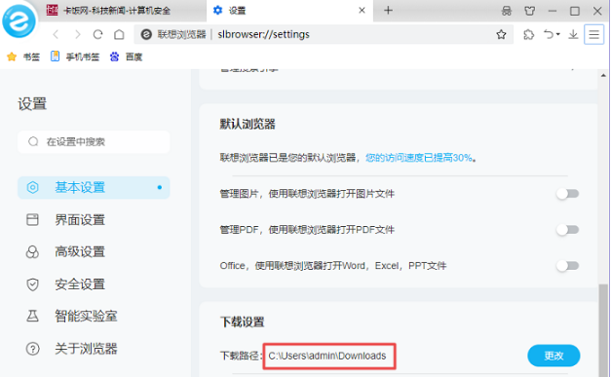Viewport: 611px width, 377px height.
Task: Click the 下载设置 heading
Action: pyautogui.click(x=243, y=322)
